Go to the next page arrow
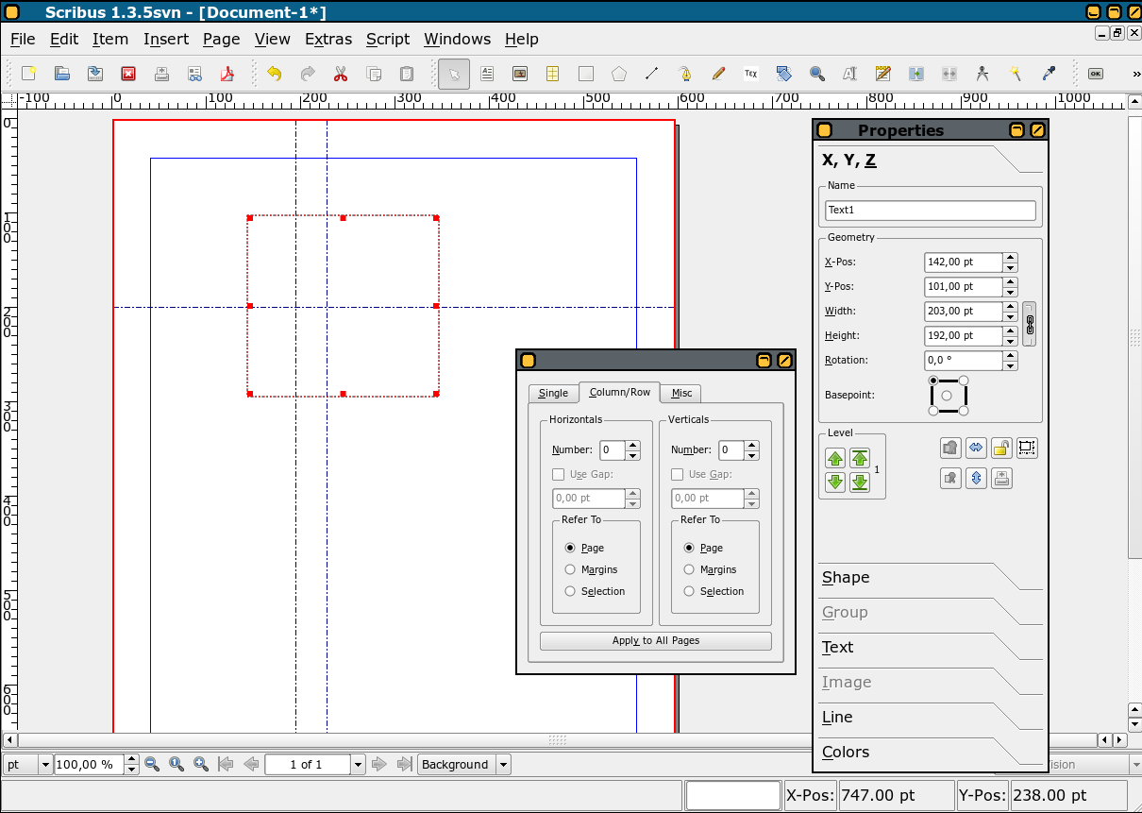Screen dimensions: 1142x813 tap(378, 764)
